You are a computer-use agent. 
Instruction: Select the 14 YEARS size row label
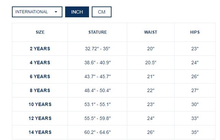pos(40,132)
